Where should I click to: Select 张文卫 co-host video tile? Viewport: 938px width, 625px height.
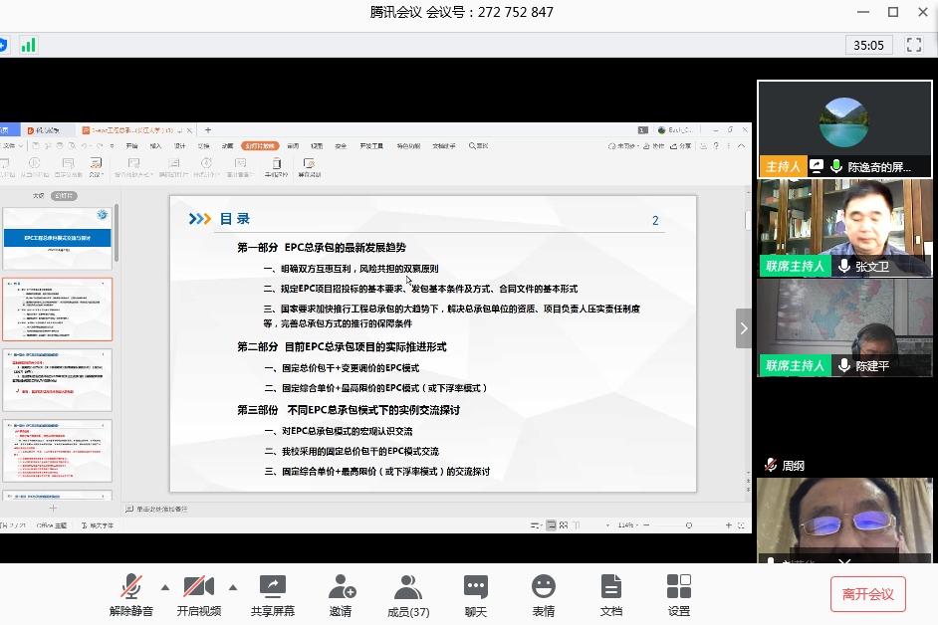point(844,227)
